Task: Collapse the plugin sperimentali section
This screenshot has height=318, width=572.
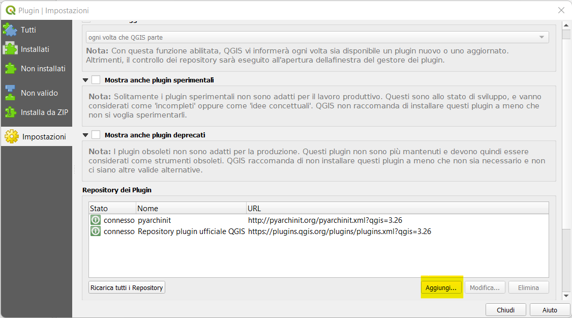Action: coord(85,80)
